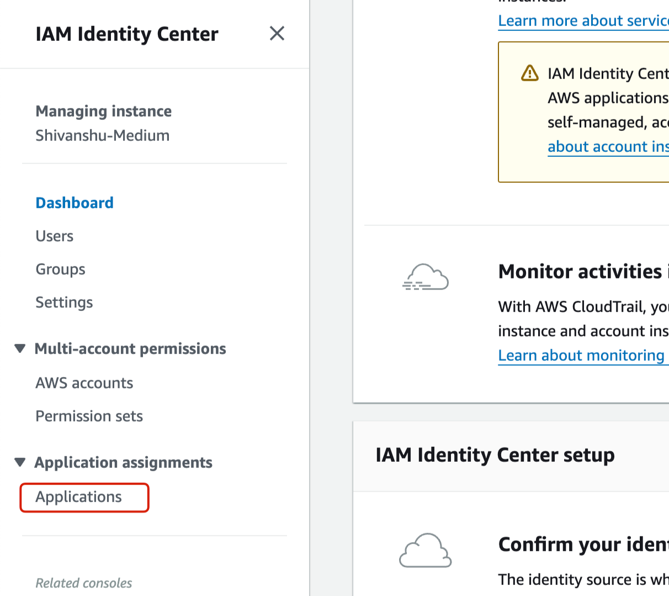
Task: Select the Shivanshu-Medium instance name
Action: [x=103, y=135]
